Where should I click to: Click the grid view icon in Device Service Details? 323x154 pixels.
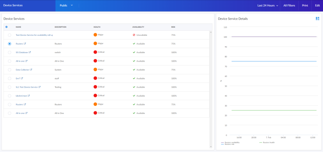(x=317, y=18)
